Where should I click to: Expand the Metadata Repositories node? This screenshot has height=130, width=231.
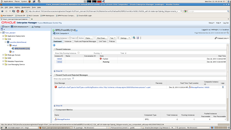(x=3, y=61)
